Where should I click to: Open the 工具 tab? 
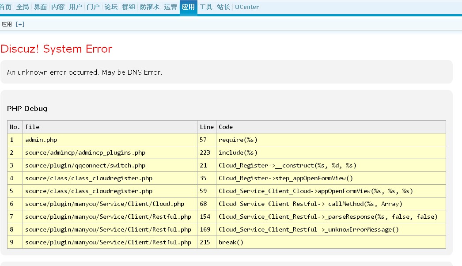pyautogui.click(x=206, y=7)
